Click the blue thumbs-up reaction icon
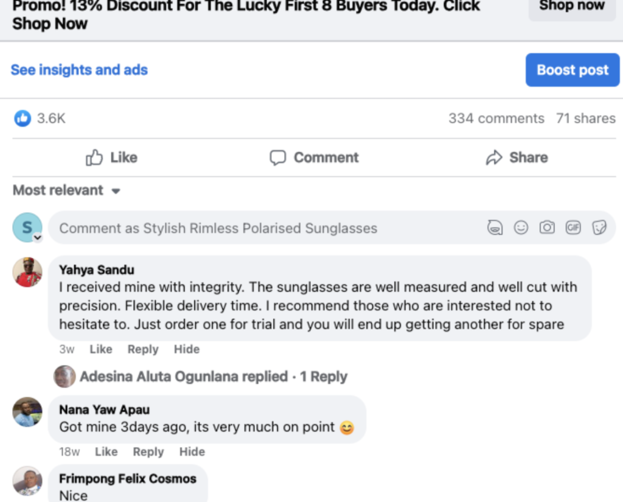Screen dimensions: 623x502 (23, 118)
